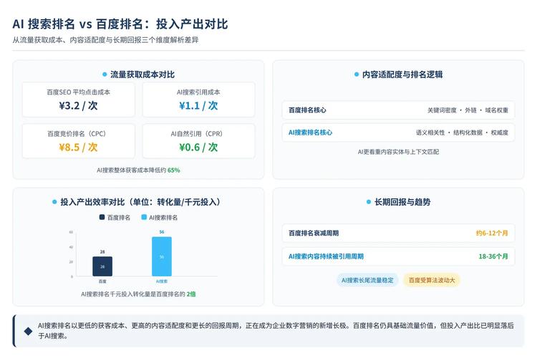The height and width of the screenshot is (358, 537).
Task: Click the green 2倍 figure under chart
Action: [x=191, y=294]
